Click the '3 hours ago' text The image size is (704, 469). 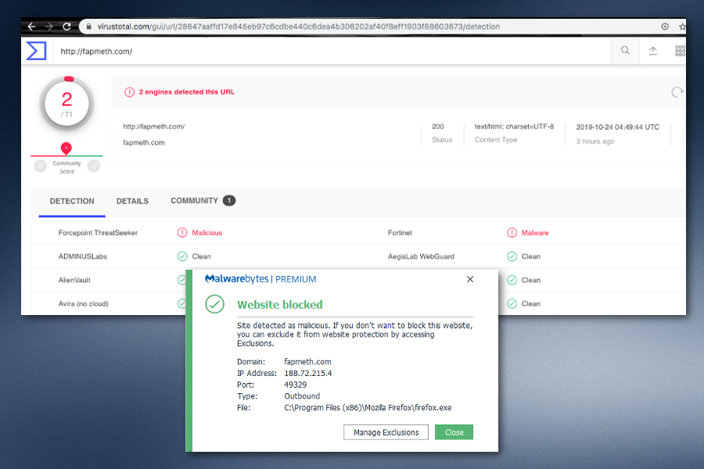click(595, 141)
